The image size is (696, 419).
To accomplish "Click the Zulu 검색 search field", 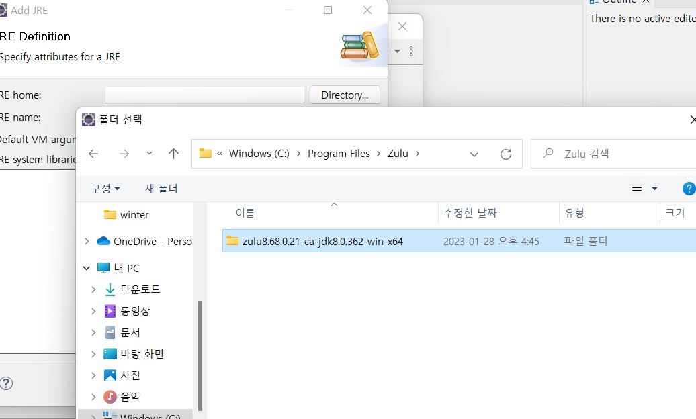I will point(613,154).
